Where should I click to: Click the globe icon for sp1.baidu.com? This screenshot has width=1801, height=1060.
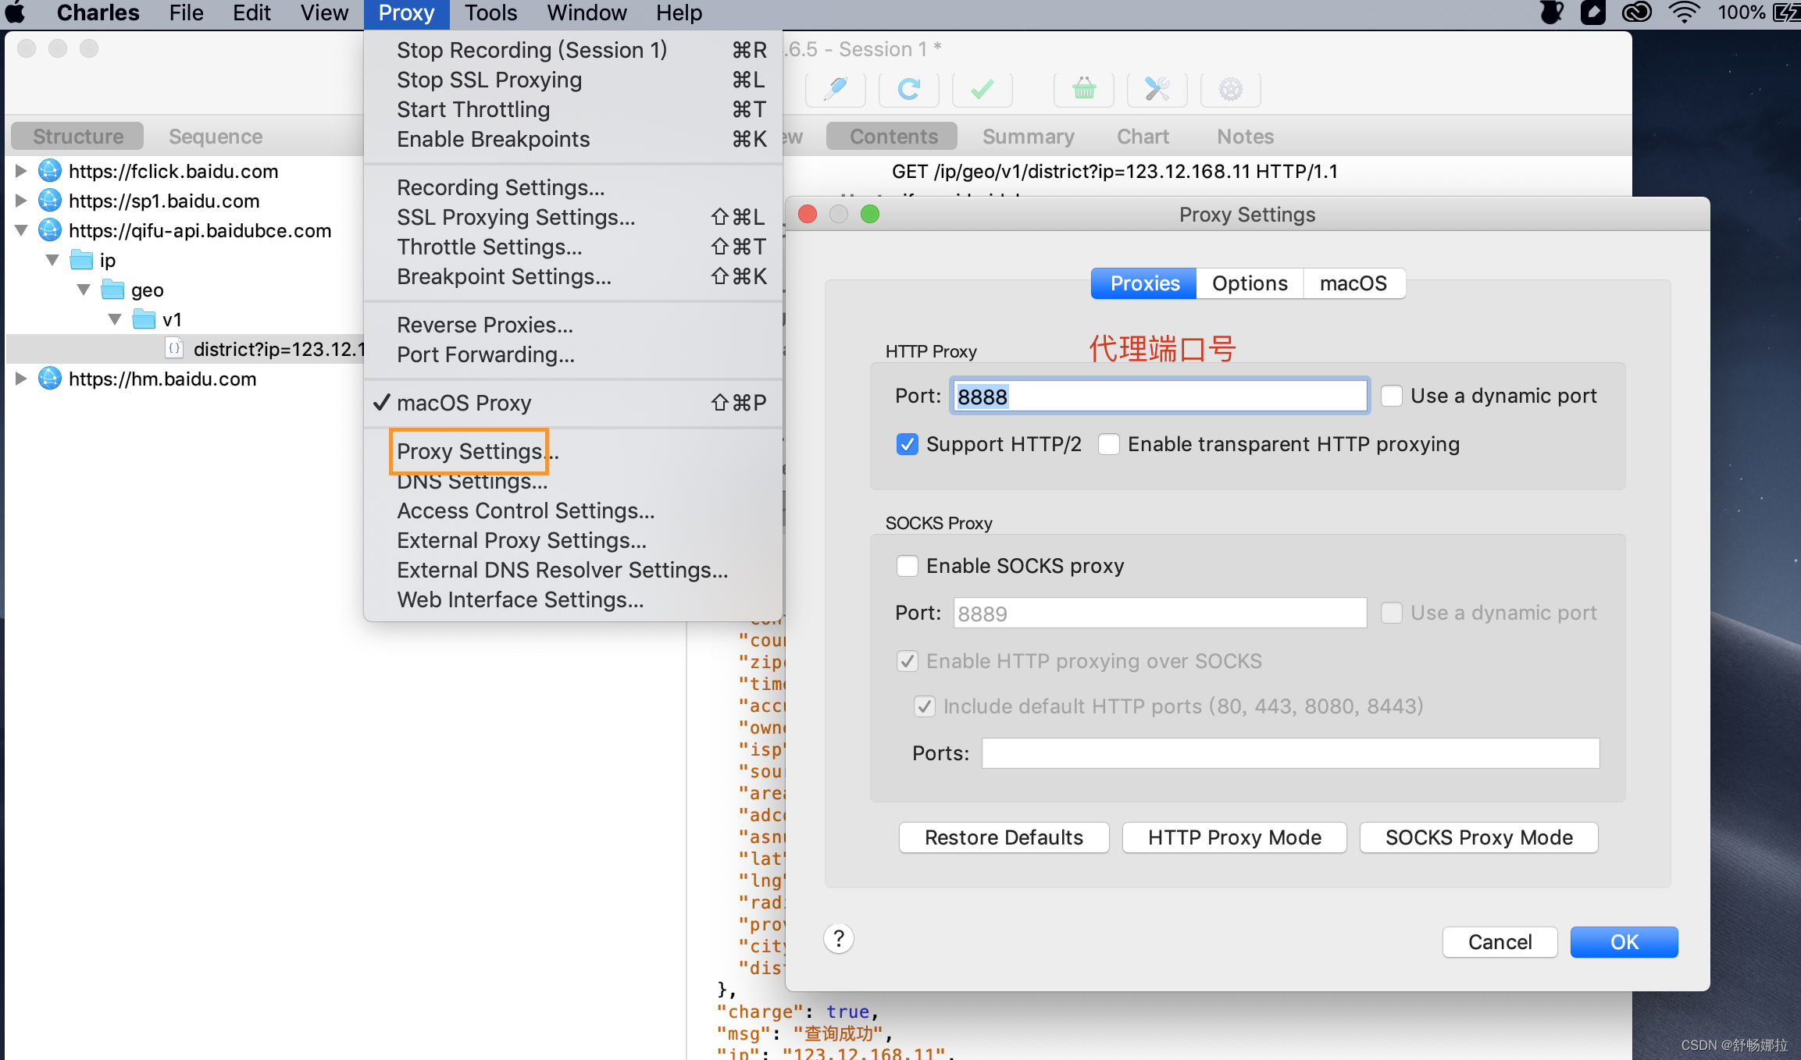tap(50, 201)
